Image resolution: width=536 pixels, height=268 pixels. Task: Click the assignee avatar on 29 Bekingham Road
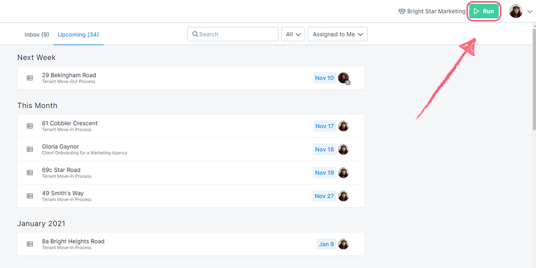(343, 78)
